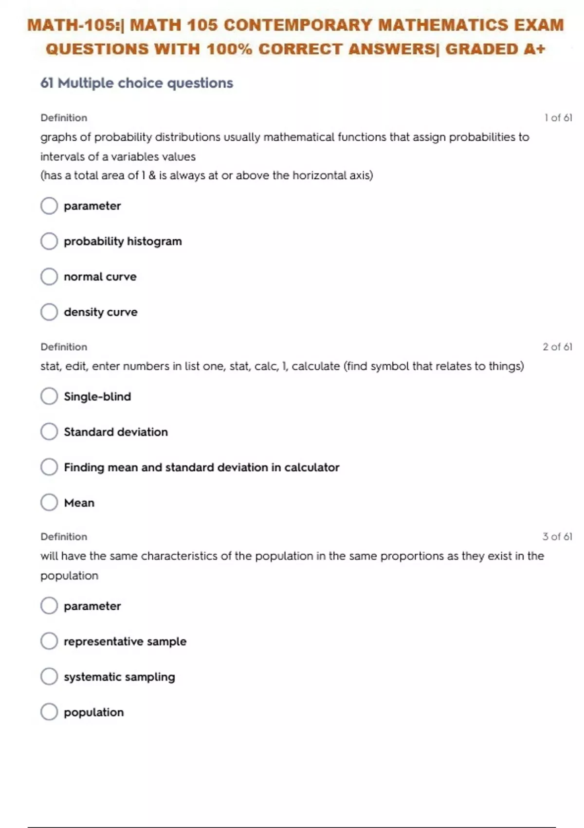Click the '2 of 61' question counter
This screenshot has width=584, height=828.
557,347
